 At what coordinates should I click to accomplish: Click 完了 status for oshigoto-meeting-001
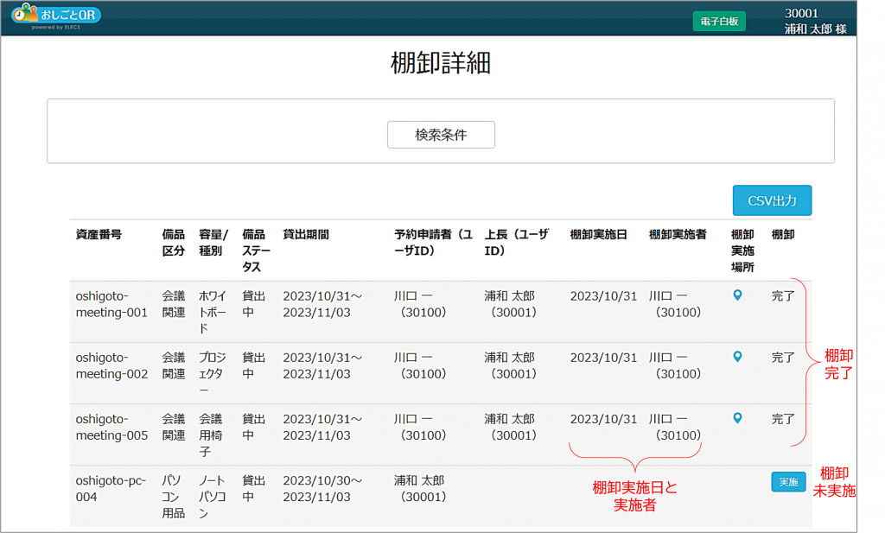pos(783,295)
